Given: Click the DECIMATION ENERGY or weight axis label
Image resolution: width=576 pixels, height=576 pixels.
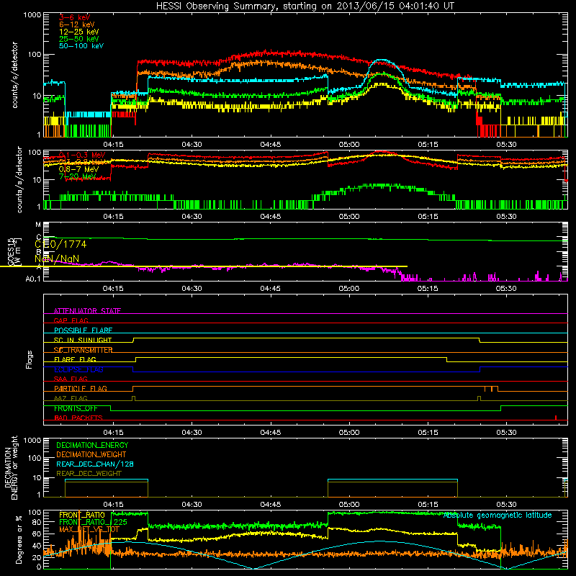Looking at the screenshot, I should coord(11,467).
